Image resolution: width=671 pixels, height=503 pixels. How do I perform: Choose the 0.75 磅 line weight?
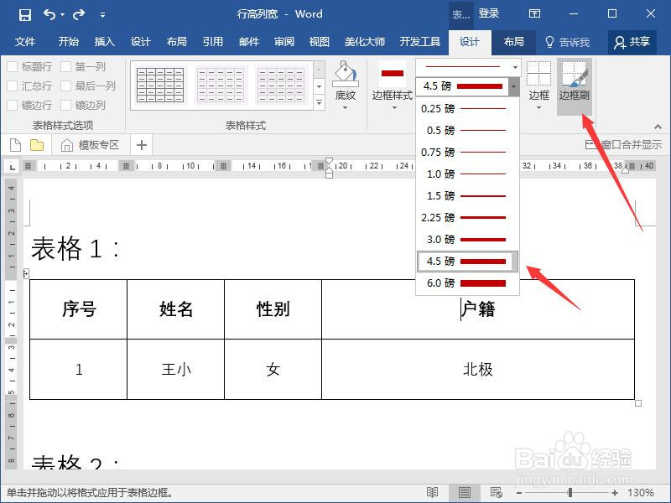click(468, 153)
